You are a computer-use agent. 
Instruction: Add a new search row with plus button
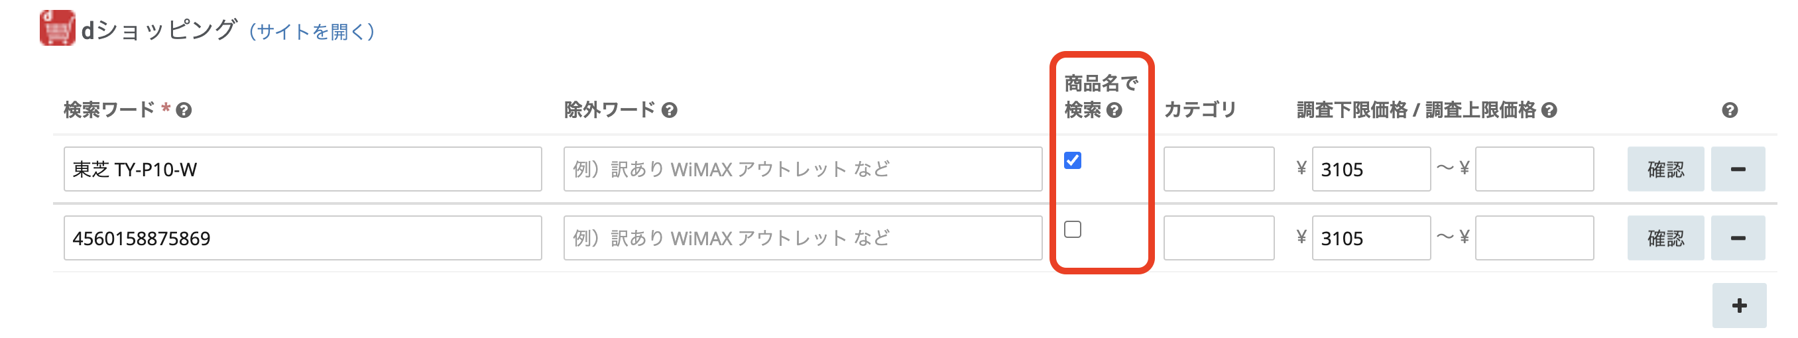[1739, 305]
